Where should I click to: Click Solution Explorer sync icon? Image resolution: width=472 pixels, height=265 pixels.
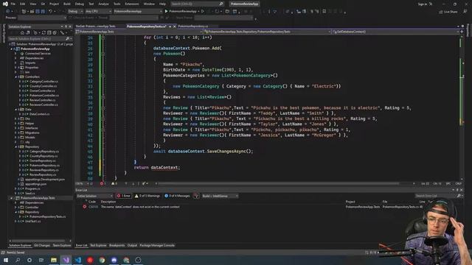coord(44,32)
